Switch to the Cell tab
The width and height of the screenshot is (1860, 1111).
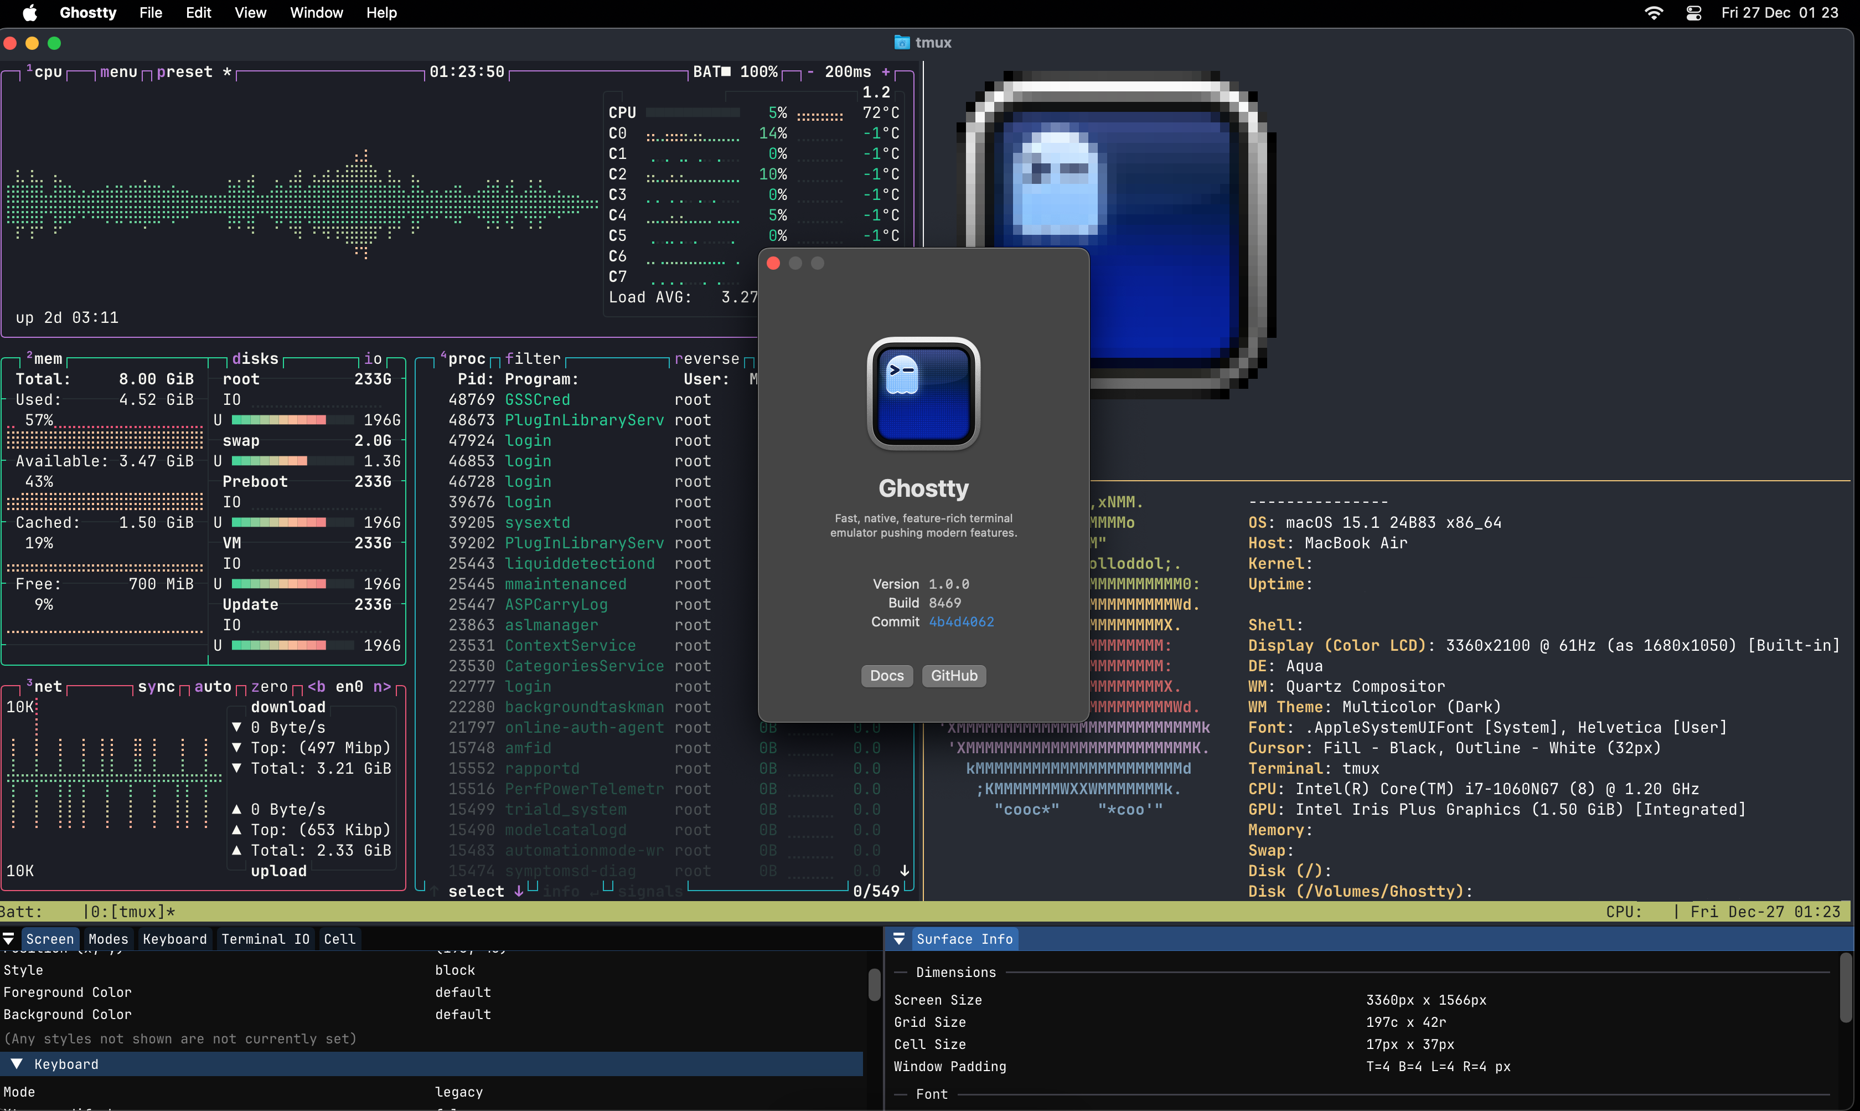click(x=339, y=939)
